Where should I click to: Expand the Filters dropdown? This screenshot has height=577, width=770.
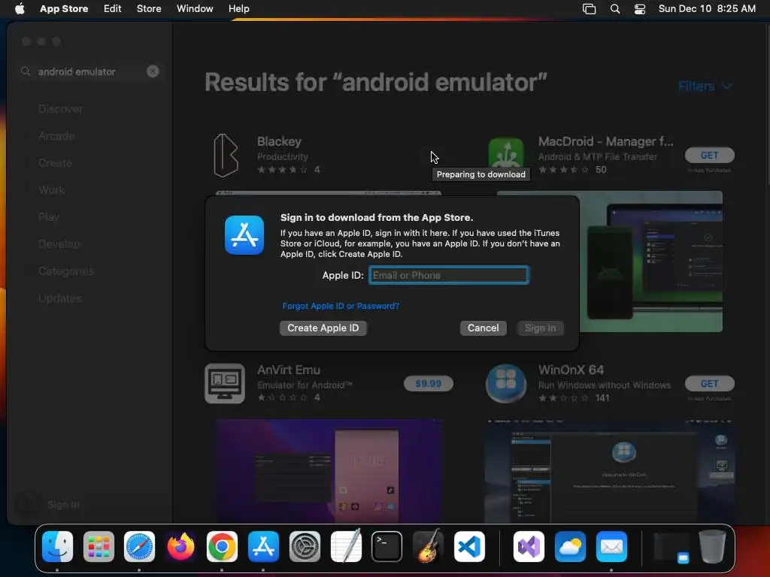click(705, 86)
